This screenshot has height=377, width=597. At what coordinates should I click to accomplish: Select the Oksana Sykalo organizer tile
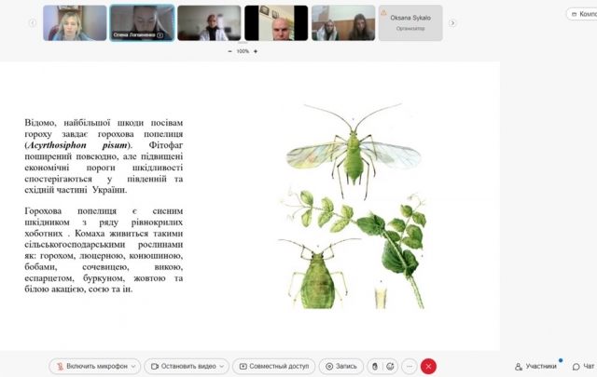(x=410, y=22)
